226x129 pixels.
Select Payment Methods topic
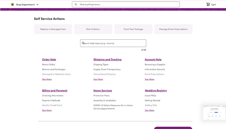[51, 100]
